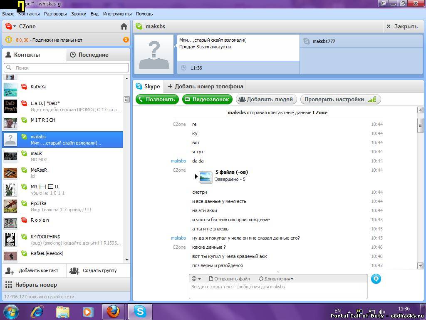
Task: Click Добавить контакт button
Action: tap(34, 270)
